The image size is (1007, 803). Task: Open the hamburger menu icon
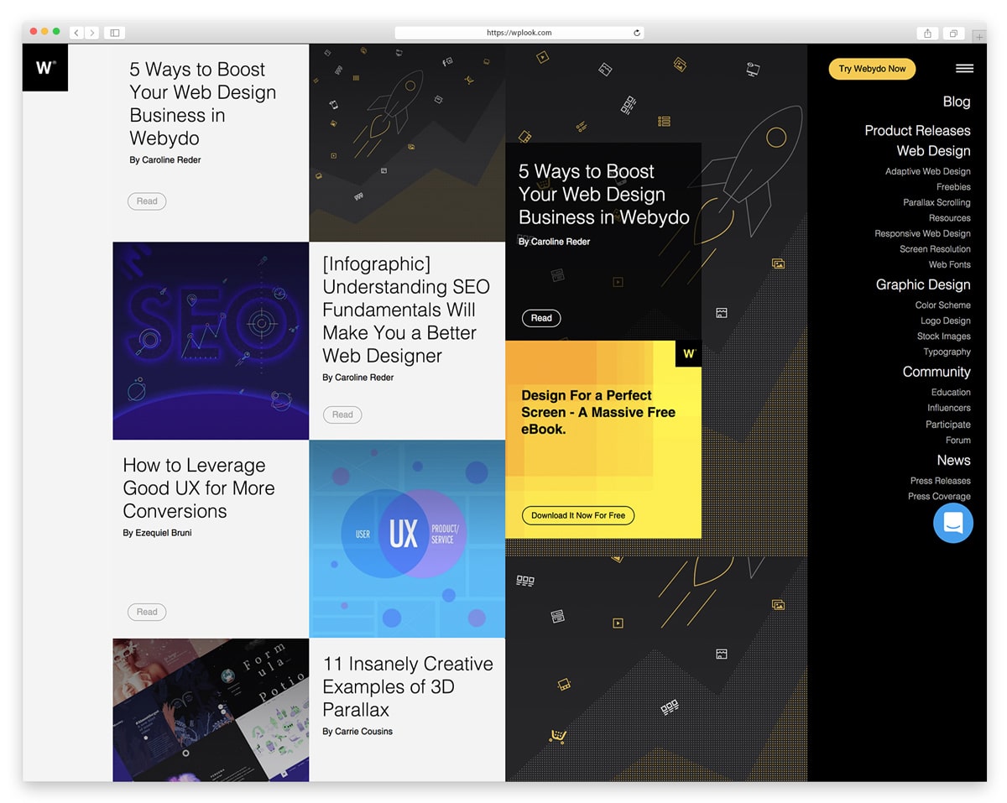tap(964, 69)
